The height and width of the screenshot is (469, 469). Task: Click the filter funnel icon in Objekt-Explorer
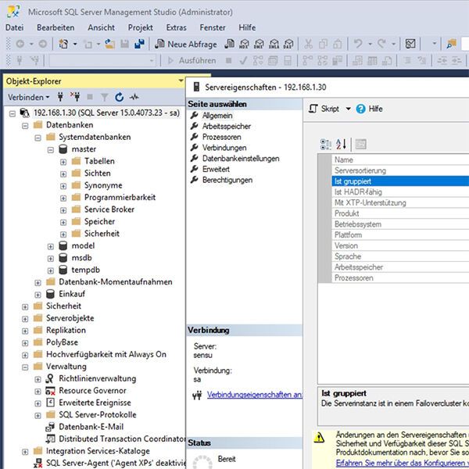coord(104,97)
